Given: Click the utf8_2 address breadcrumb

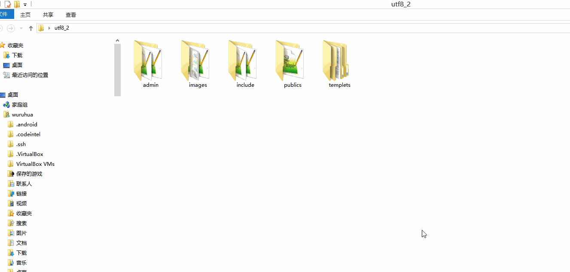Looking at the screenshot, I should [x=61, y=28].
